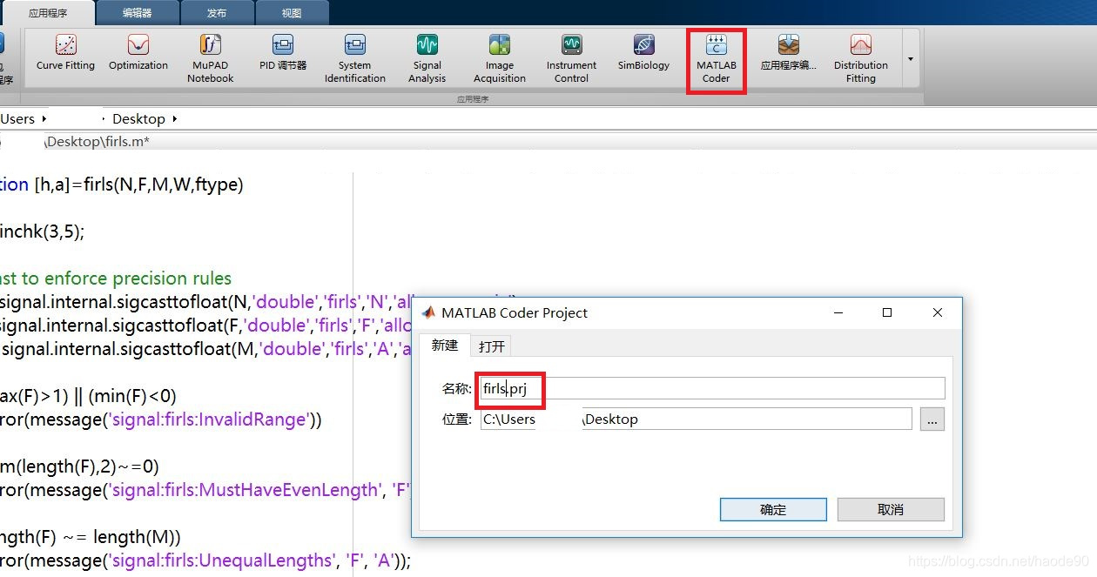Screen dimensions: 1097x577
Task: Launch the Optimization app
Action: pos(138,53)
